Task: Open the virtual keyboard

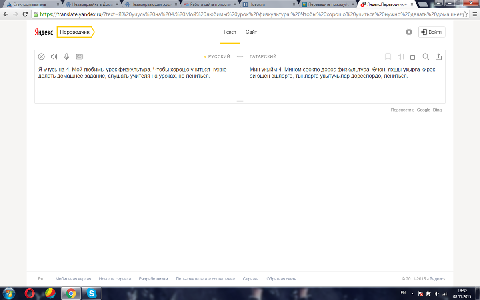Action: [x=79, y=57]
